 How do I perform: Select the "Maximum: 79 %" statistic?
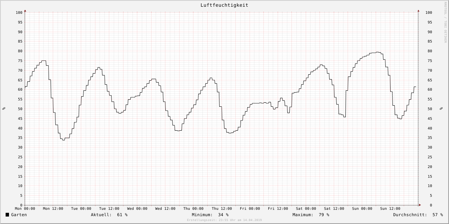click(x=311, y=215)
